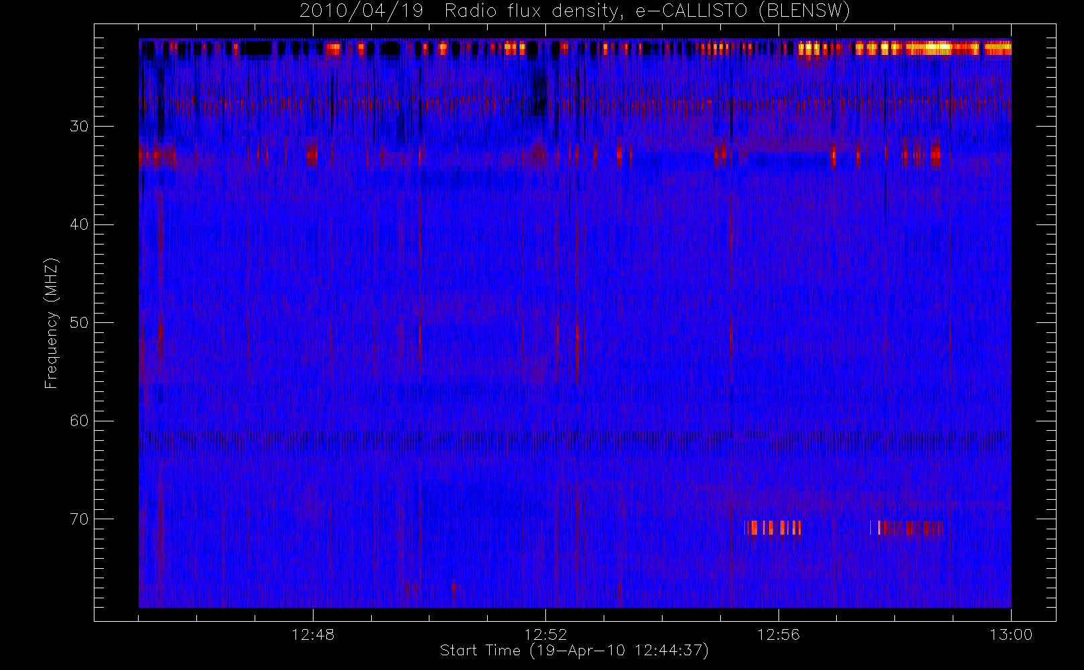Viewport: 1084px width, 670px height.
Task: Click the red patch near 33 MHz at 12:48
Action: (312, 155)
